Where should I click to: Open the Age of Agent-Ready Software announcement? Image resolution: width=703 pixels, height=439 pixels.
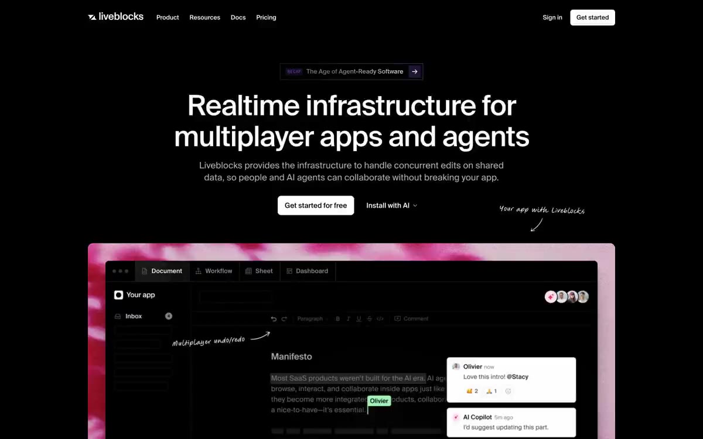351,71
